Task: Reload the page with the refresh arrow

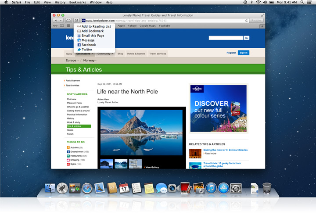Action: pyautogui.click(x=246, y=21)
